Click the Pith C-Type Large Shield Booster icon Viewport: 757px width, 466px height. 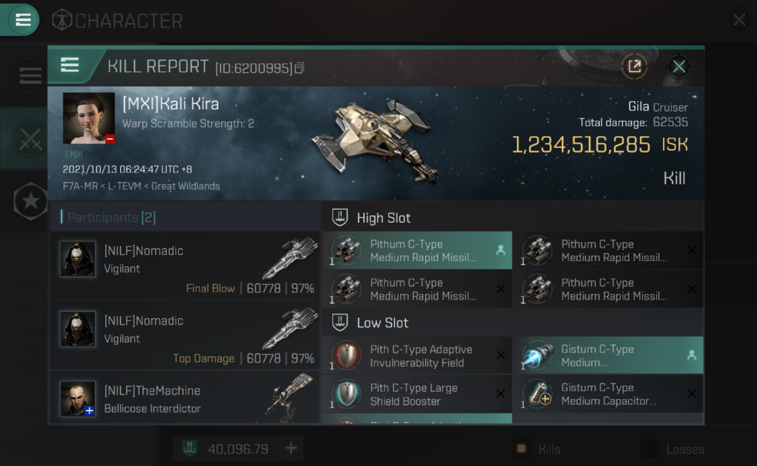[346, 394]
